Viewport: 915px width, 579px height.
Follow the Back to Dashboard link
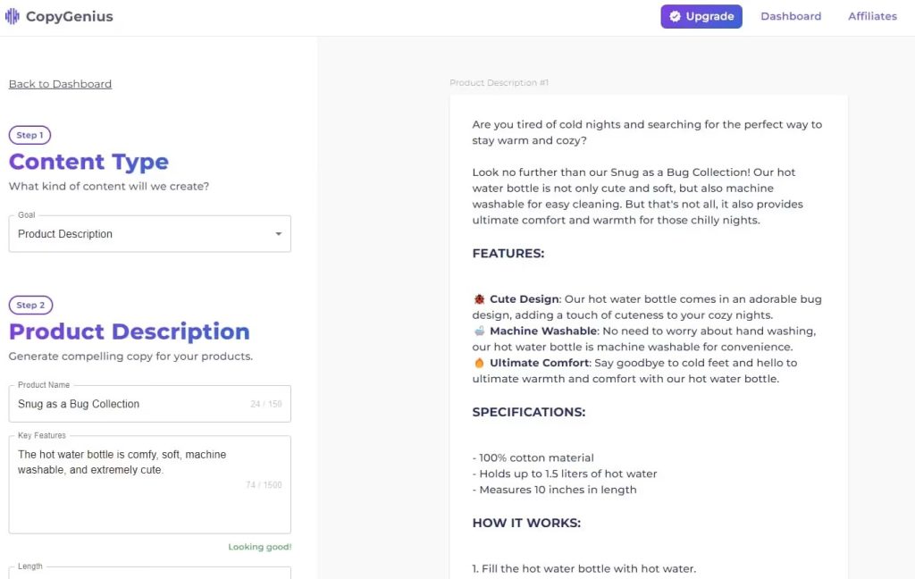[60, 83]
